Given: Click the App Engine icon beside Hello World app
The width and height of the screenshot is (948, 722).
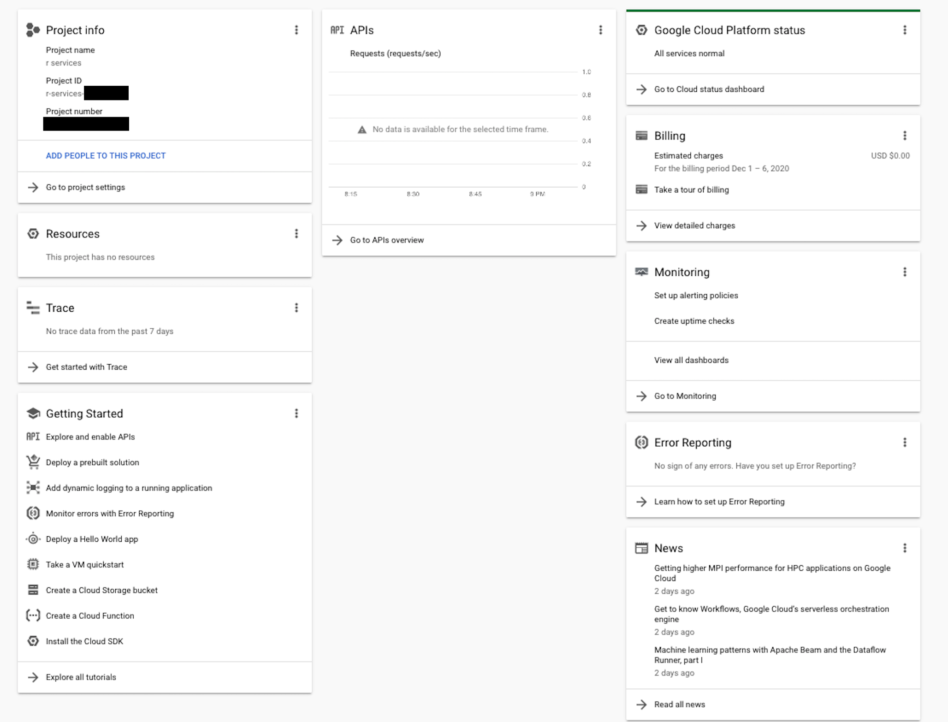Looking at the screenshot, I should (x=33, y=539).
